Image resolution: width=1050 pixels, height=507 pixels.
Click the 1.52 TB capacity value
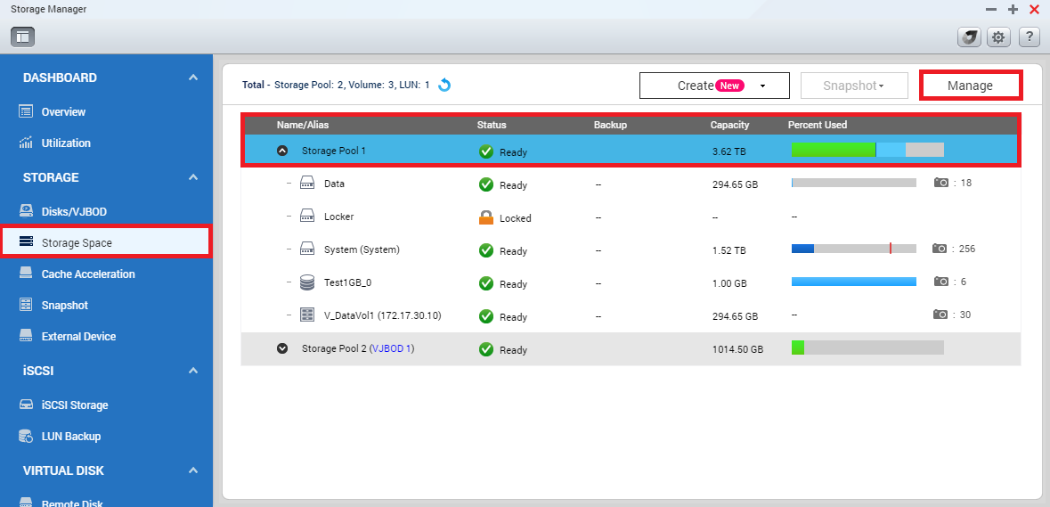pyautogui.click(x=729, y=250)
